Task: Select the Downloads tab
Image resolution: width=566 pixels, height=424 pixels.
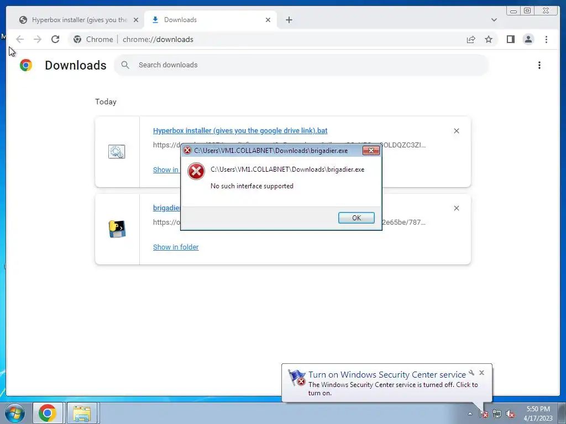Action: pyautogui.click(x=211, y=20)
